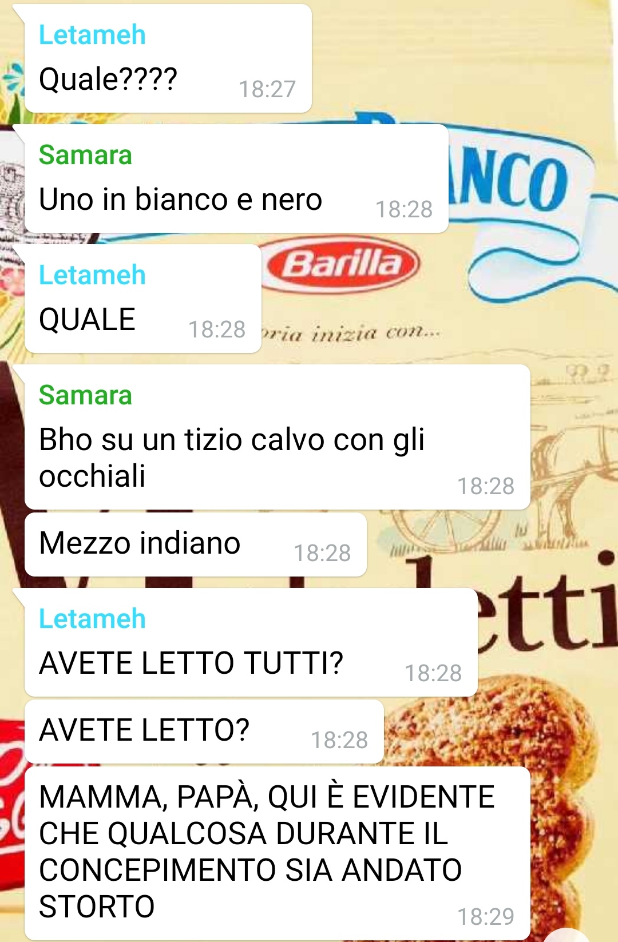Open Letameh's name on the 'Quale????' message
Image resolution: width=618 pixels, height=942 pixels.
[x=92, y=35]
